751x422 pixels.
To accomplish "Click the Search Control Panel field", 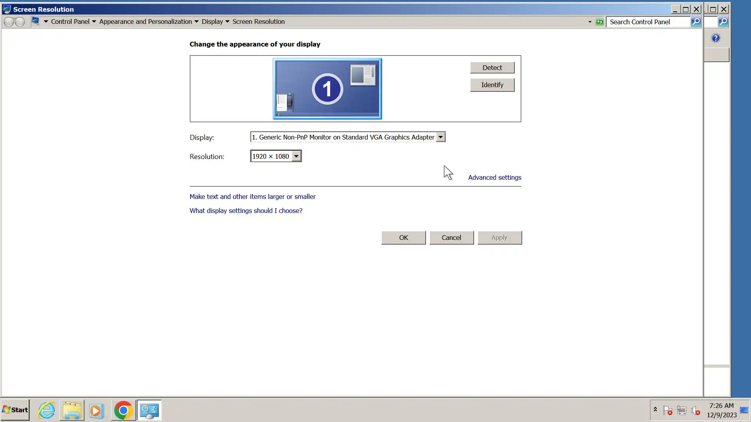I will (x=647, y=22).
